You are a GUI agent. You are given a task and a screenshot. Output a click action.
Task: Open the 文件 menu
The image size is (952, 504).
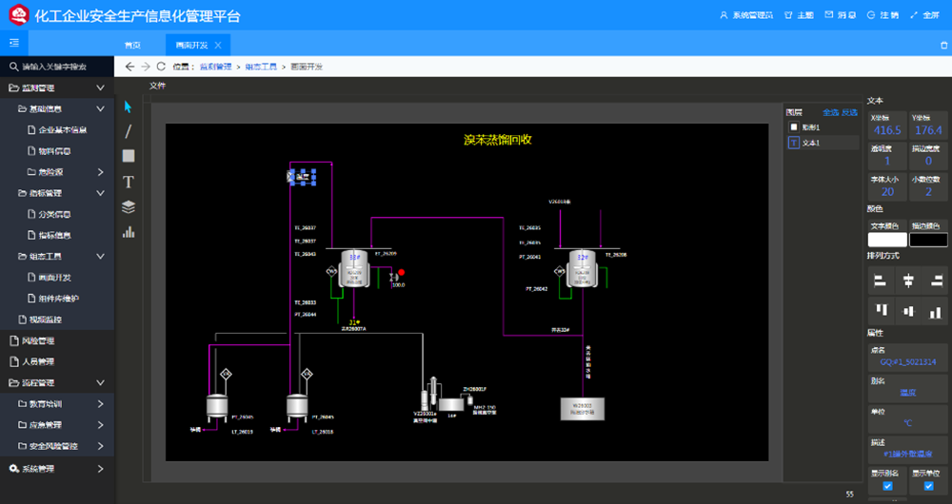[157, 86]
